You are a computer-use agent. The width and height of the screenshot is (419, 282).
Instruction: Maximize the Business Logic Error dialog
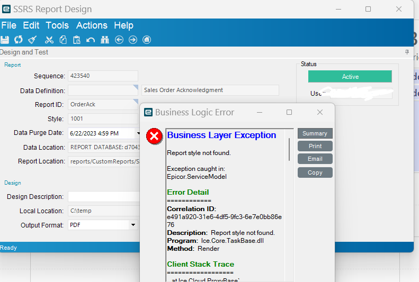[289, 112]
